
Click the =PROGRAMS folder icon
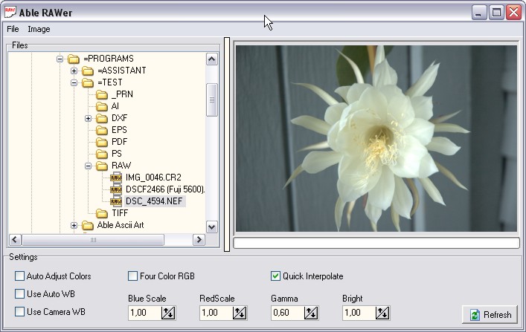[74, 59]
